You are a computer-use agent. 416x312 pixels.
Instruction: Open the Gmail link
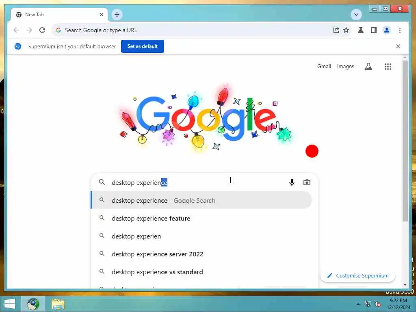324,66
